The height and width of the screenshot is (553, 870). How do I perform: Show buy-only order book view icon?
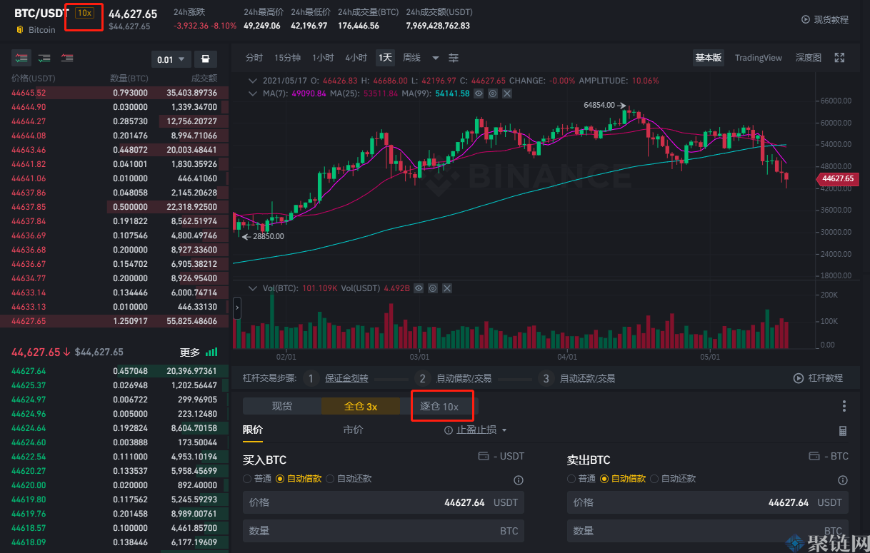click(x=44, y=58)
